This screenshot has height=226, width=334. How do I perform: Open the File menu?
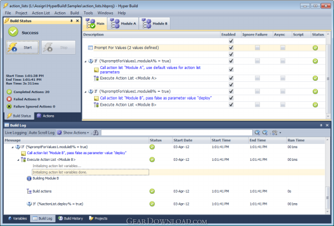point(8,13)
